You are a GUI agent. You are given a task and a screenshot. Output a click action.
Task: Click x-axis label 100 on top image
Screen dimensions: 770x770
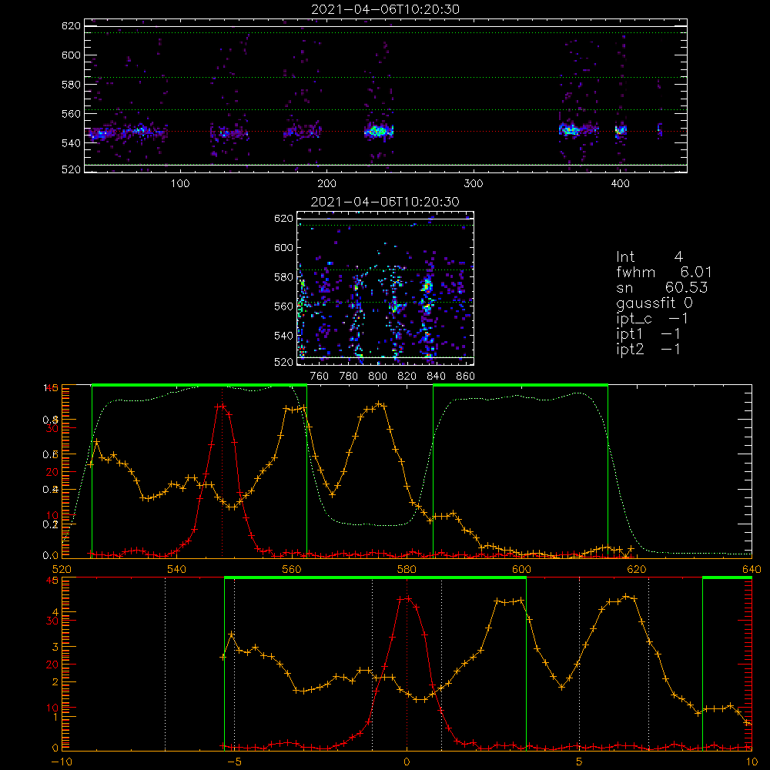point(180,184)
